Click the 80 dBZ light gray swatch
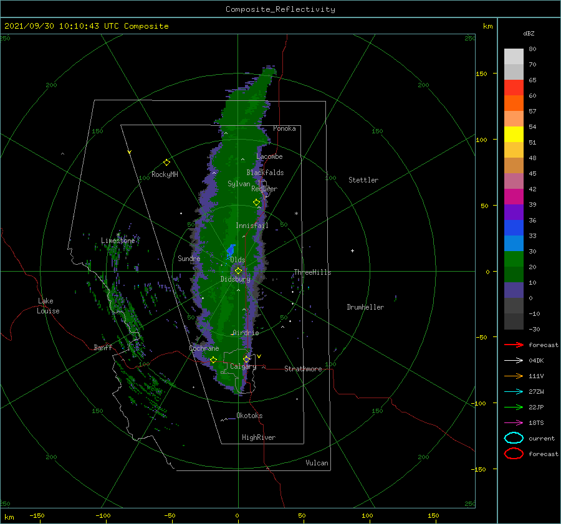 (514, 56)
